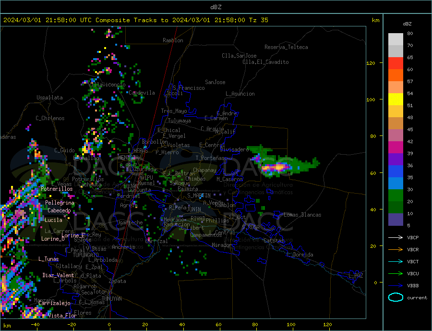Screen dimensions: 432x331
Task: Click the L_Tunas place label
Action: click(48, 259)
